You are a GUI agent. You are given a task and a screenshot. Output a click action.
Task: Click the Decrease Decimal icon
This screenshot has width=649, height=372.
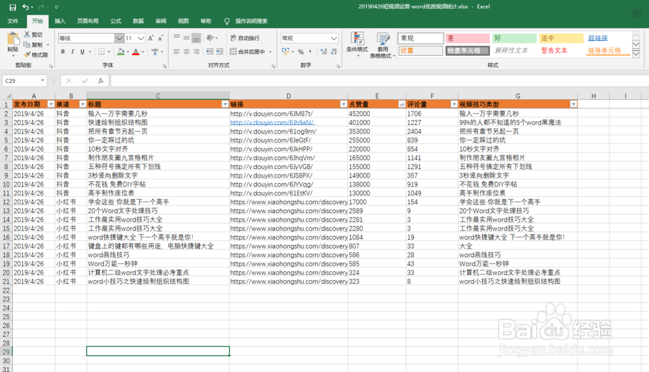[334, 52]
